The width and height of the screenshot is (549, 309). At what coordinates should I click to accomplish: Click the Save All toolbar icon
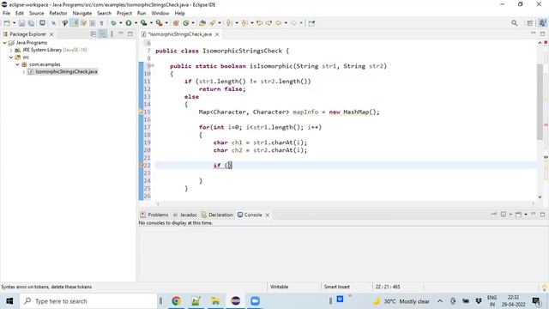31,23
